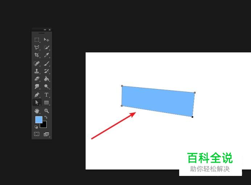Select the Rectangular Marquee tool
Screen dimensions: 251x185
click(x=37, y=40)
